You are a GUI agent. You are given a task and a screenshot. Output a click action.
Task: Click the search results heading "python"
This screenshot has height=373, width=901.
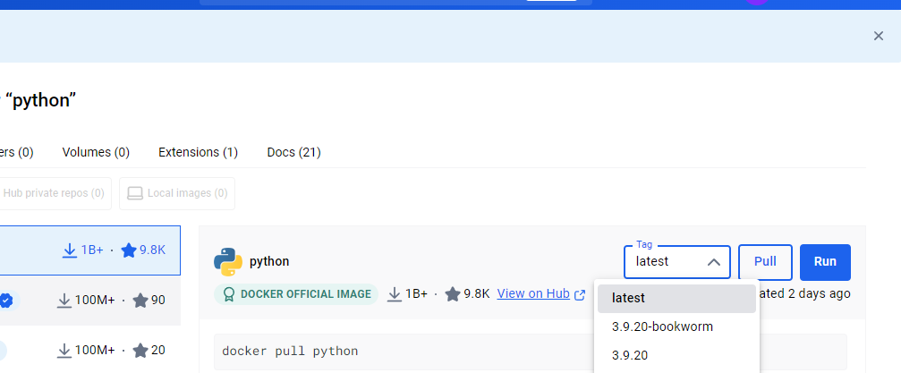[40, 100]
